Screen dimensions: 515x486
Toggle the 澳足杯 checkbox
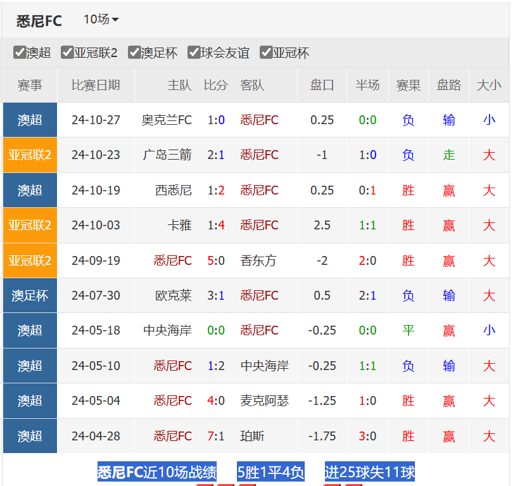click(134, 52)
